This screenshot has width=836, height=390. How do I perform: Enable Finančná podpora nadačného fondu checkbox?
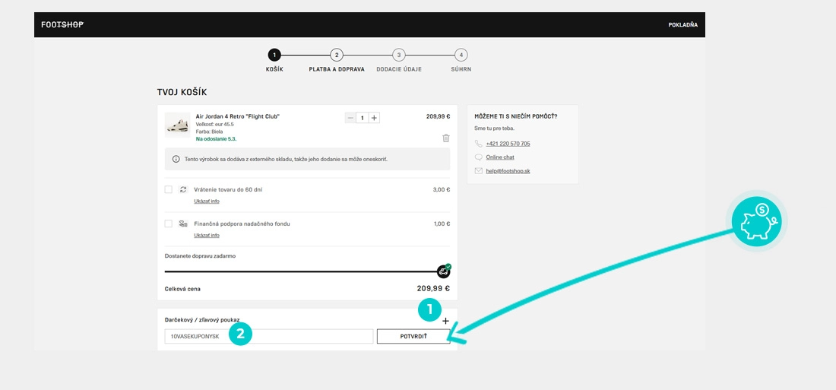click(x=169, y=224)
